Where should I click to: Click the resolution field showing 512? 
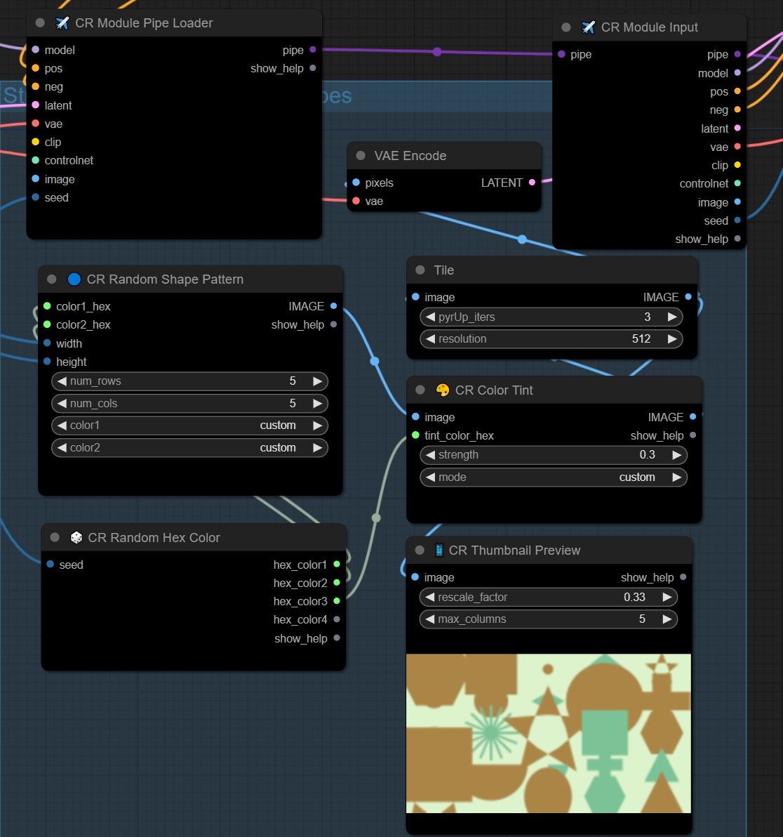551,339
